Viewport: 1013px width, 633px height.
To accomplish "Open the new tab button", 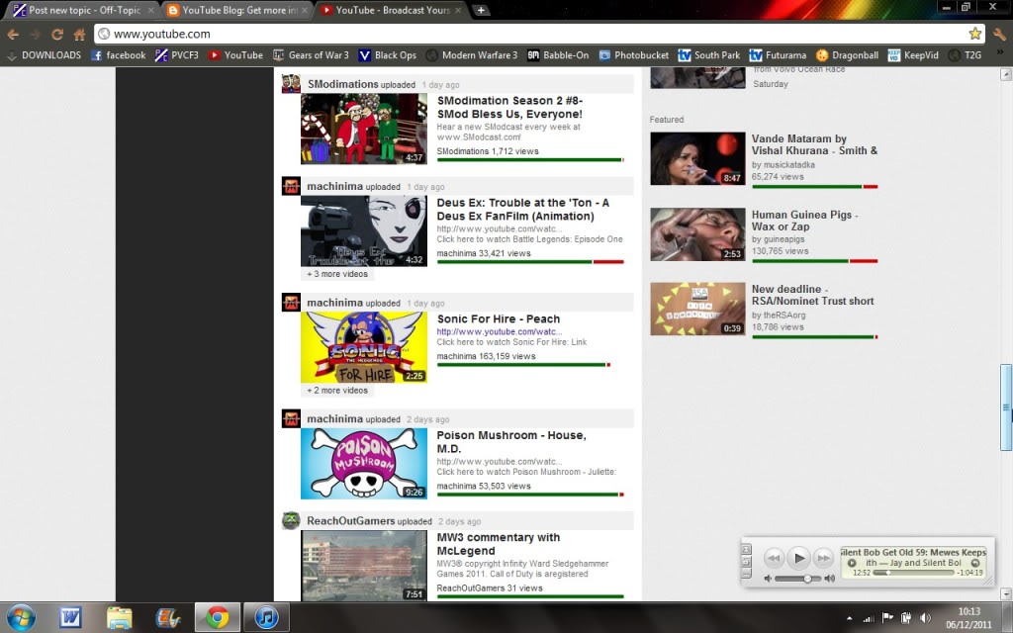I will click(481, 10).
